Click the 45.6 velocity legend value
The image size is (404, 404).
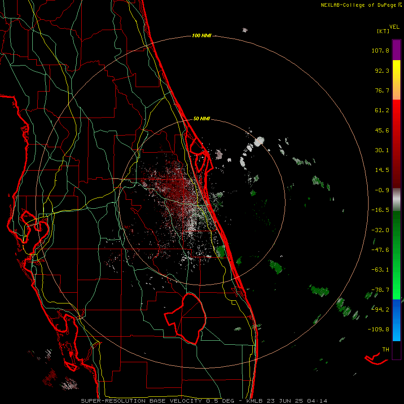point(382,130)
